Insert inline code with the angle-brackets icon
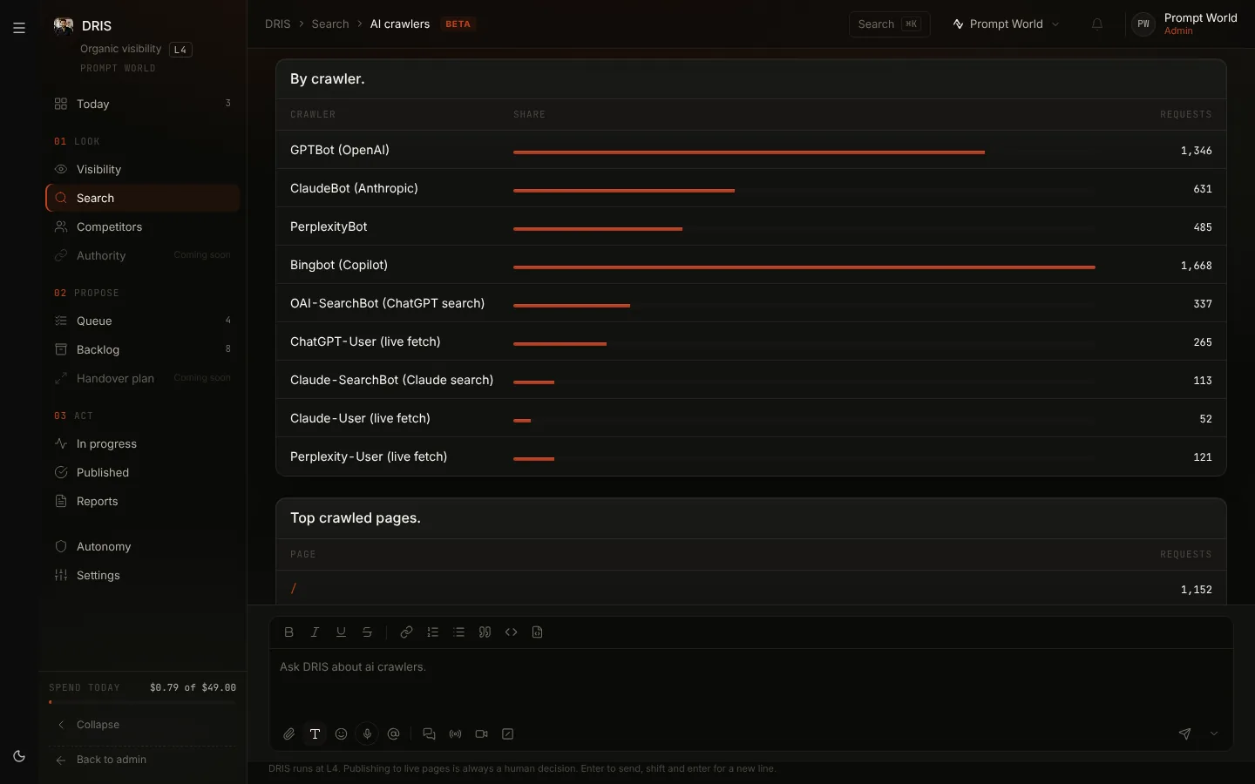The width and height of the screenshot is (1255, 784). tap(512, 632)
